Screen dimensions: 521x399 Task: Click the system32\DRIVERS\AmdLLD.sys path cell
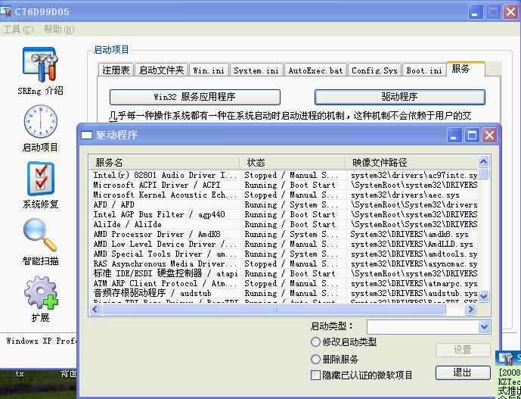(x=411, y=244)
